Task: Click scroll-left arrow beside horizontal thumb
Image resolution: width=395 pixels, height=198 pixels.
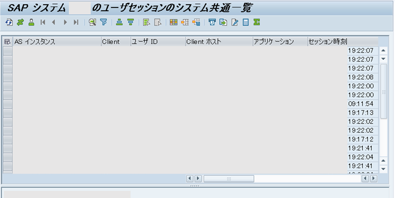Action: [190, 179]
